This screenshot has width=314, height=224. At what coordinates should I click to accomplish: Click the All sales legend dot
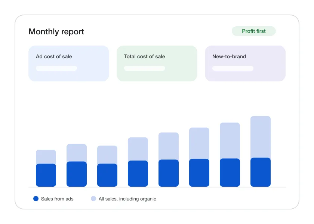point(93,199)
